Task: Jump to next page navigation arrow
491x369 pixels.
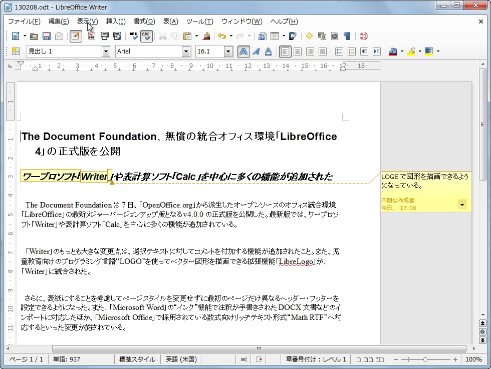Action: click(x=482, y=340)
